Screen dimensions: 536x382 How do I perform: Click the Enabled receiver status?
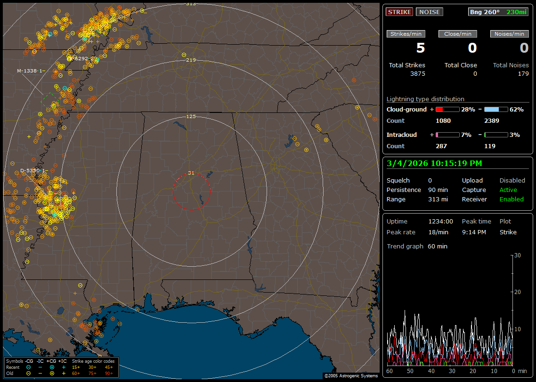pos(512,199)
